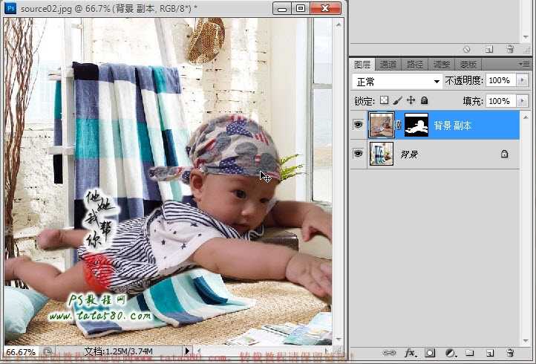This screenshot has height=364, width=536.
Task: Delete the selected layer
Action: [x=510, y=353]
